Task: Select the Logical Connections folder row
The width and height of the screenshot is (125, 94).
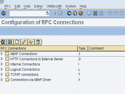Action: [25, 69]
